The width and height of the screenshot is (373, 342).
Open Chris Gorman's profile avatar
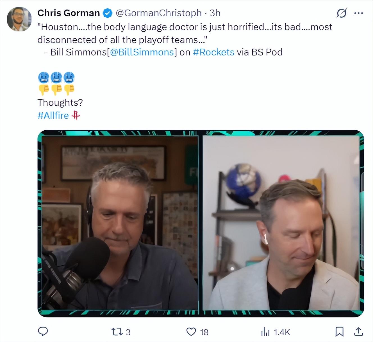tap(19, 19)
